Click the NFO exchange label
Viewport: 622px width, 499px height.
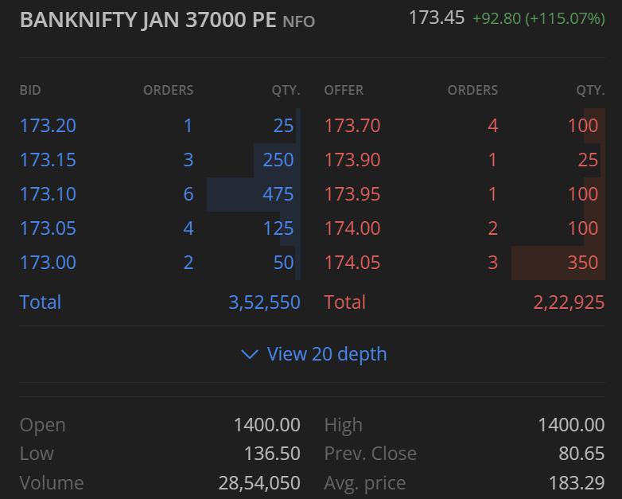click(299, 21)
